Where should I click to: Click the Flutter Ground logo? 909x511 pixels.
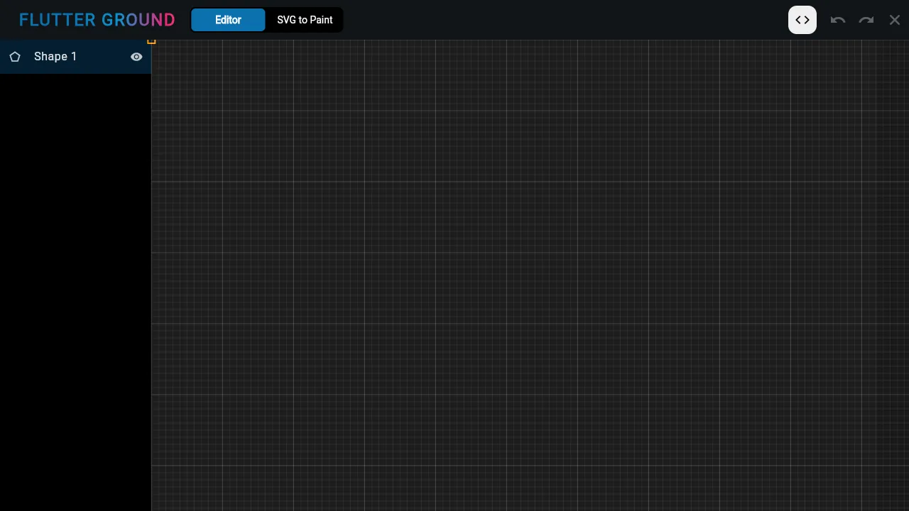click(x=97, y=19)
